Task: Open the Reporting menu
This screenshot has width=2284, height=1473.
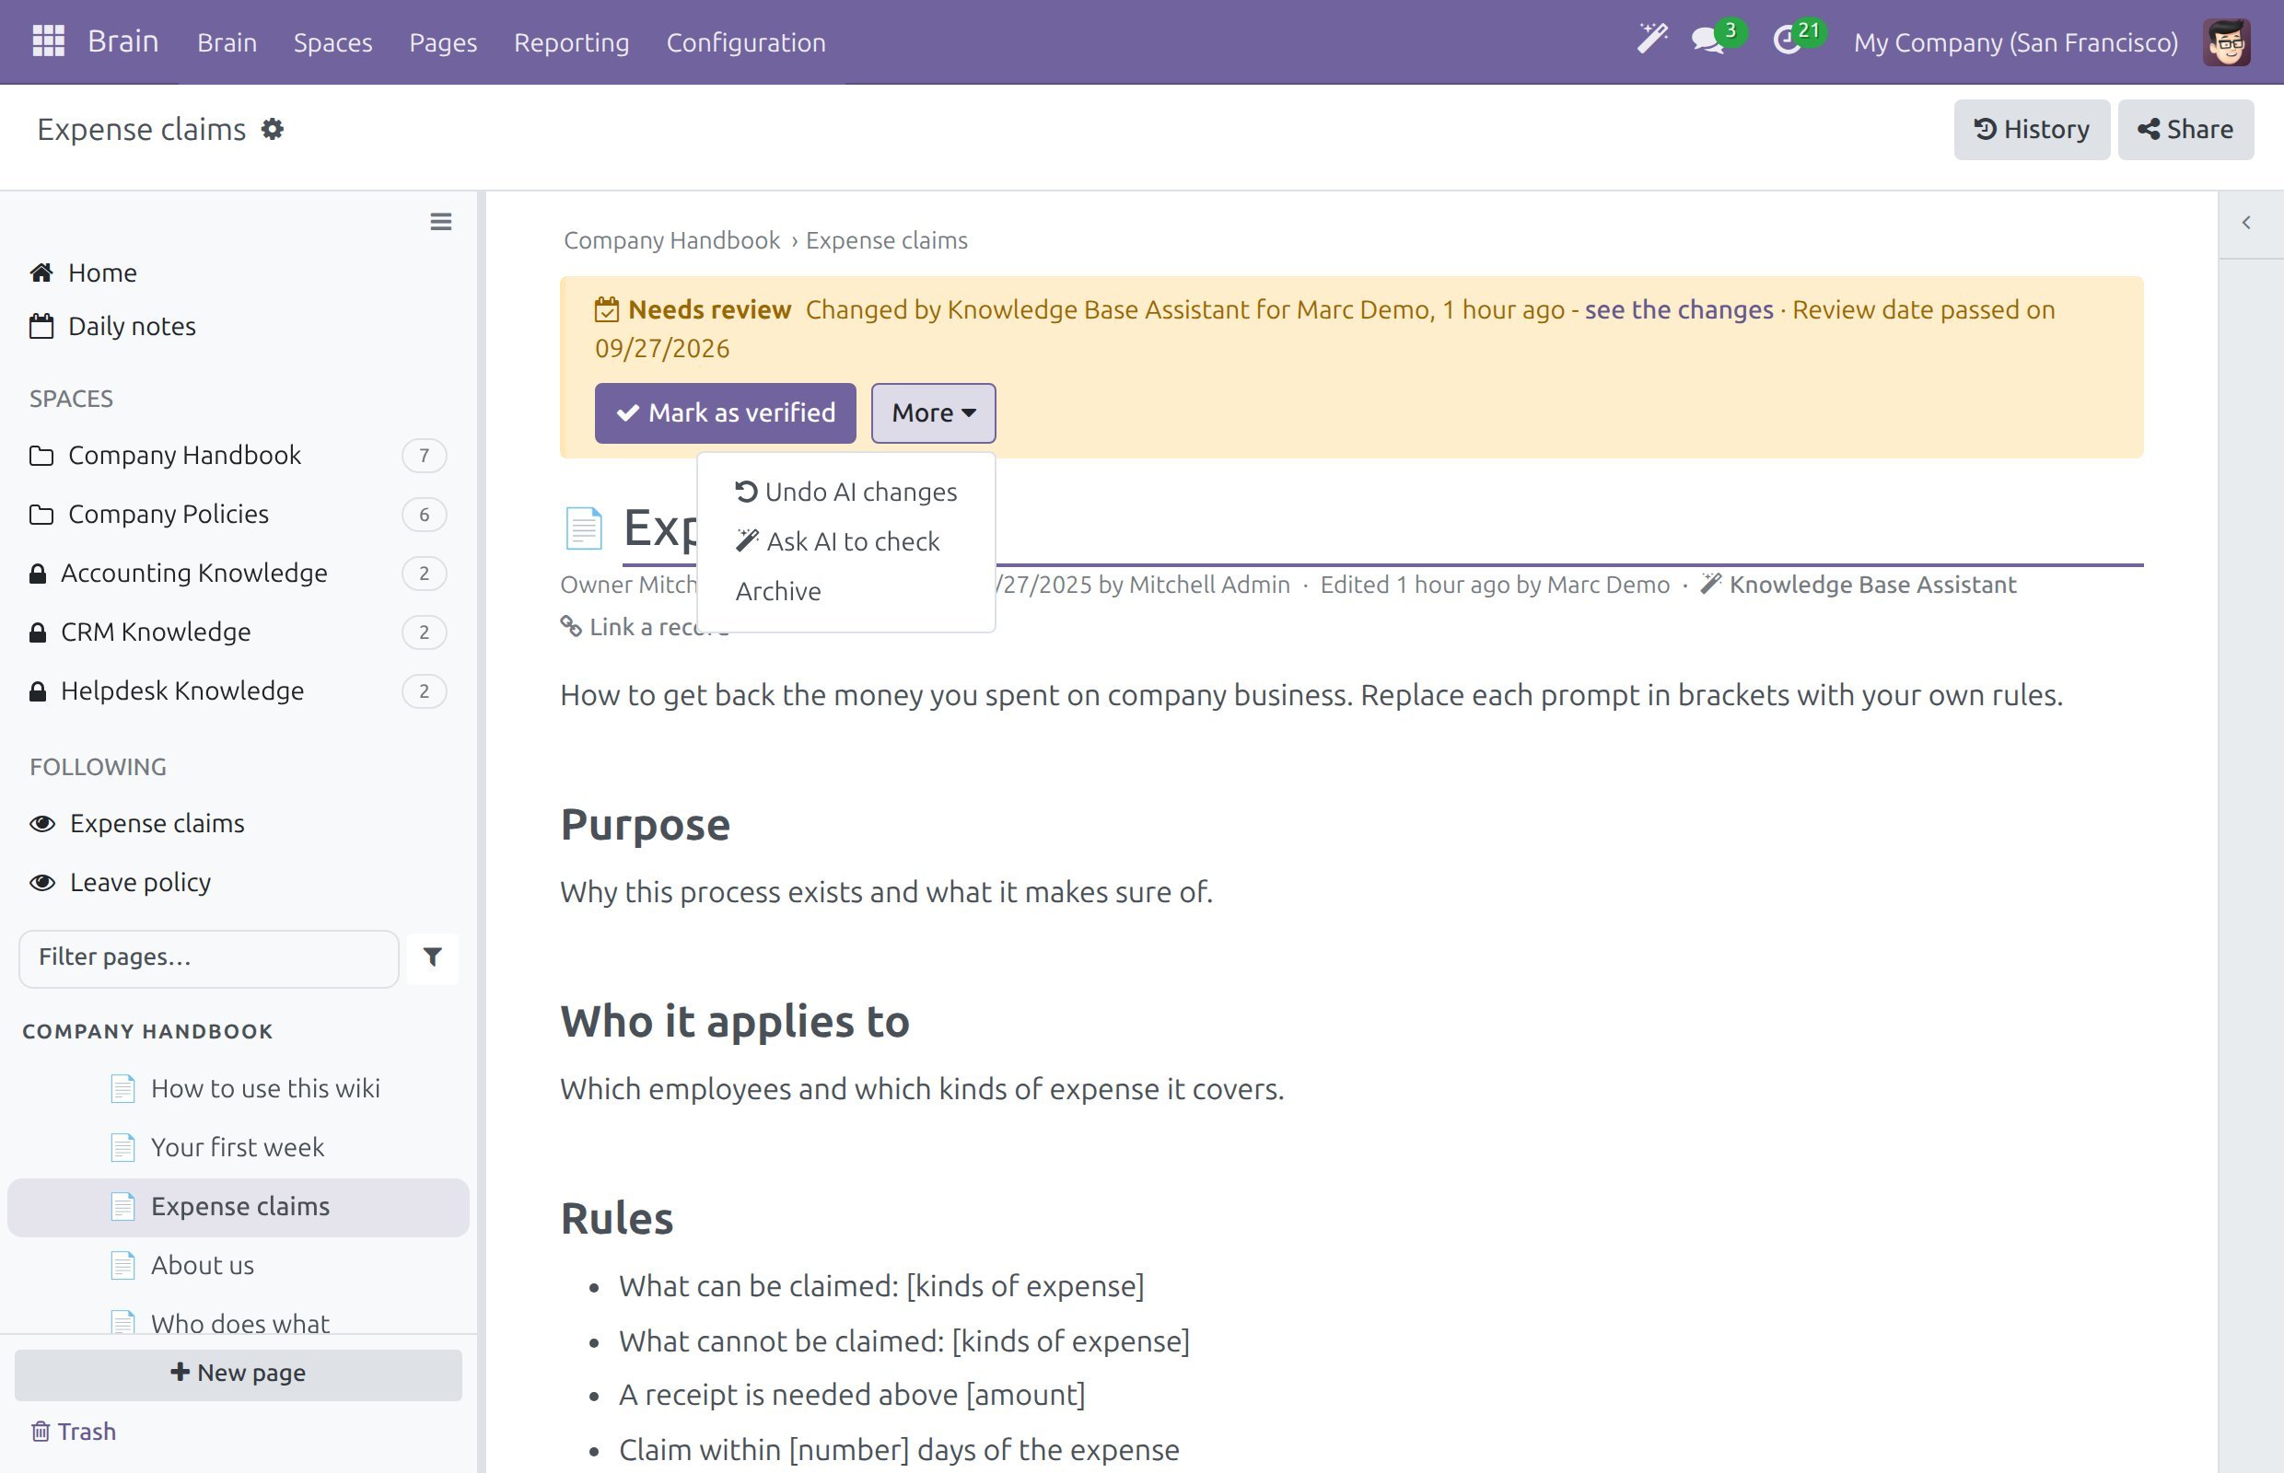Action: pos(571,42)
